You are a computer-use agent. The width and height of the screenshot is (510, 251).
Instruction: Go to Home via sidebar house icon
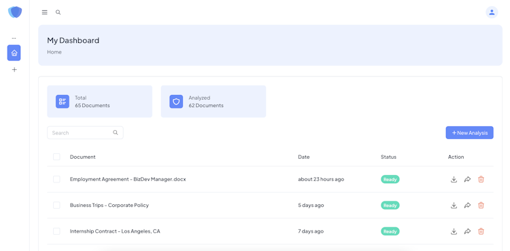[x=14, y=53]
